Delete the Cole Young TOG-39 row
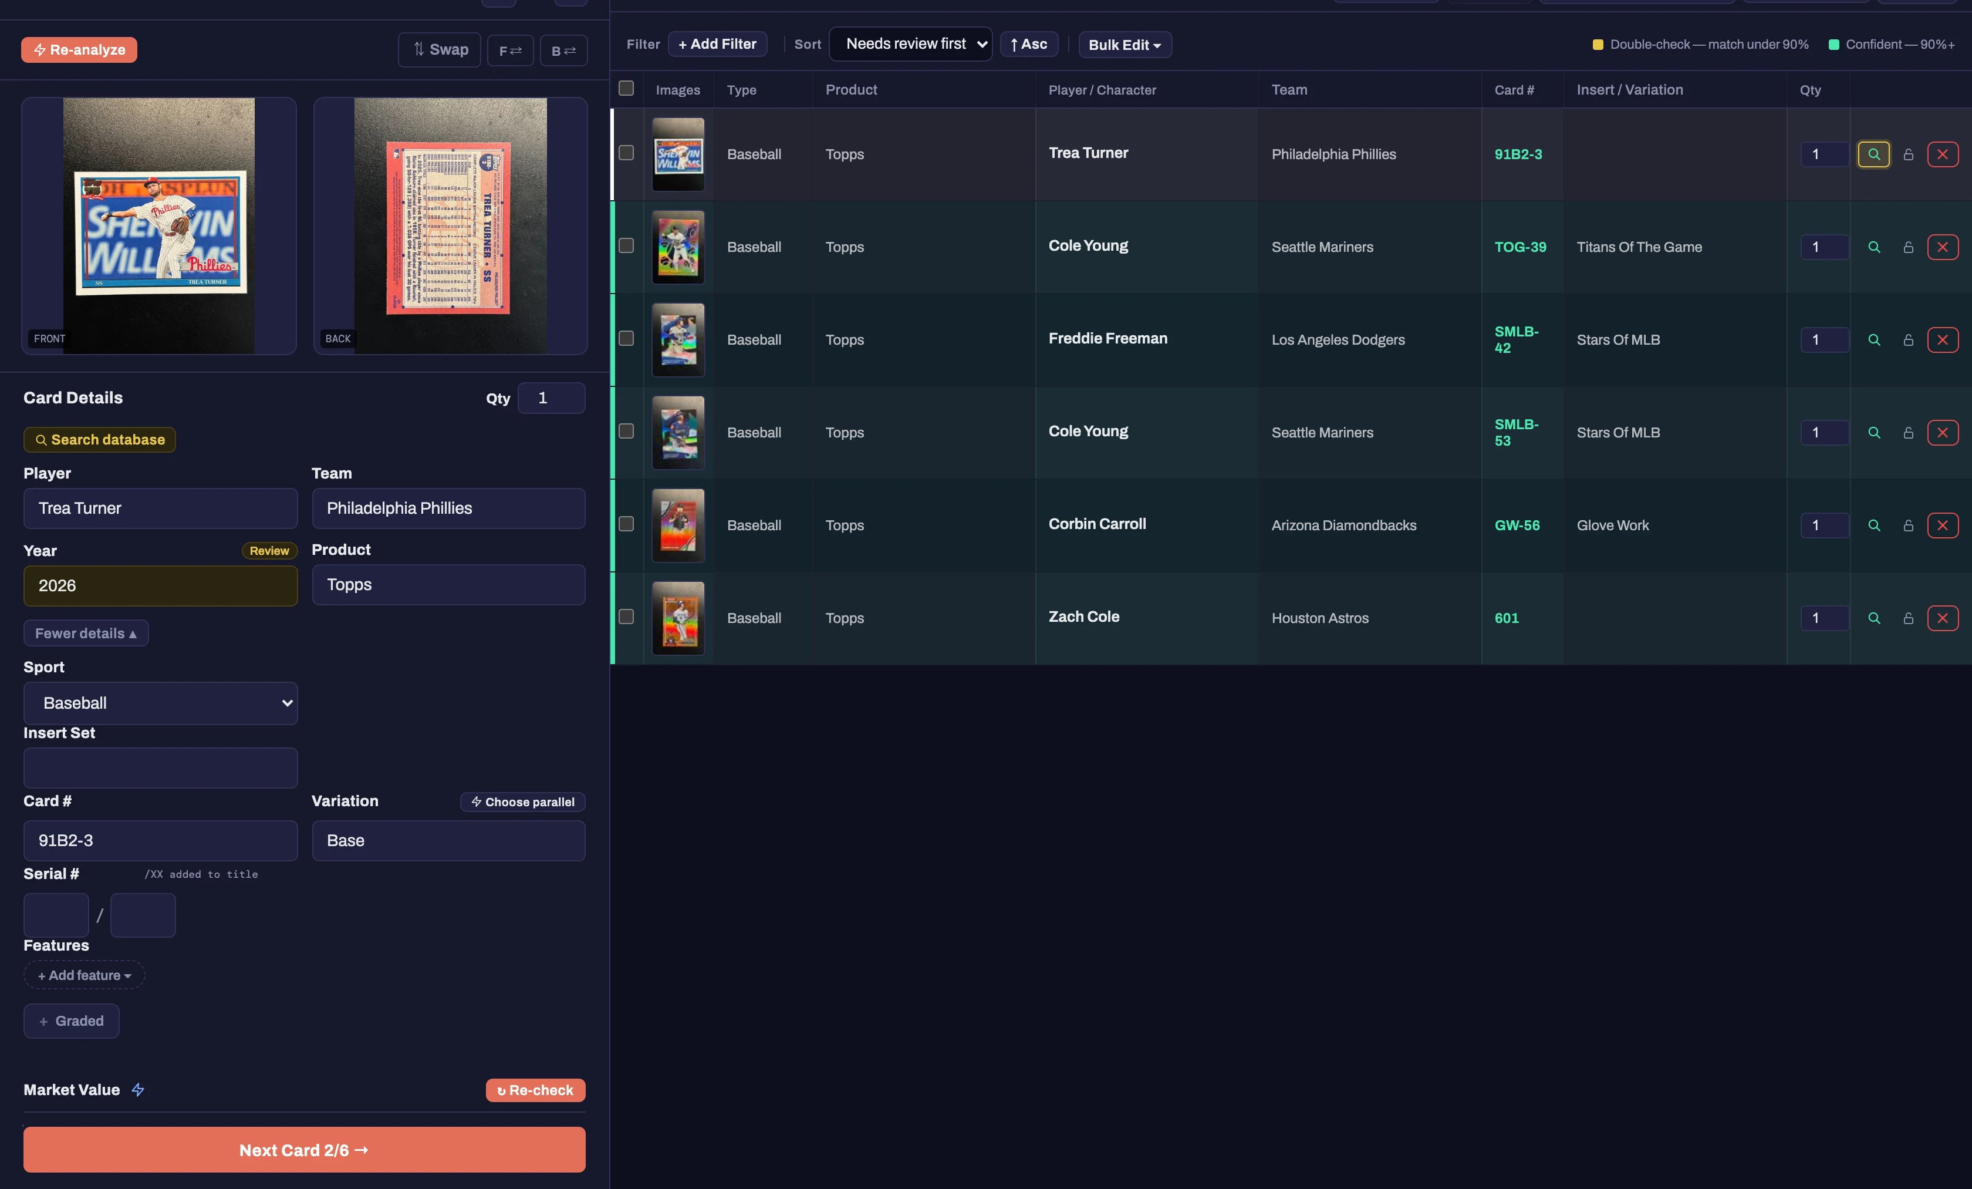Viewport: 1972px width, 1189px height. [1943, 247]
